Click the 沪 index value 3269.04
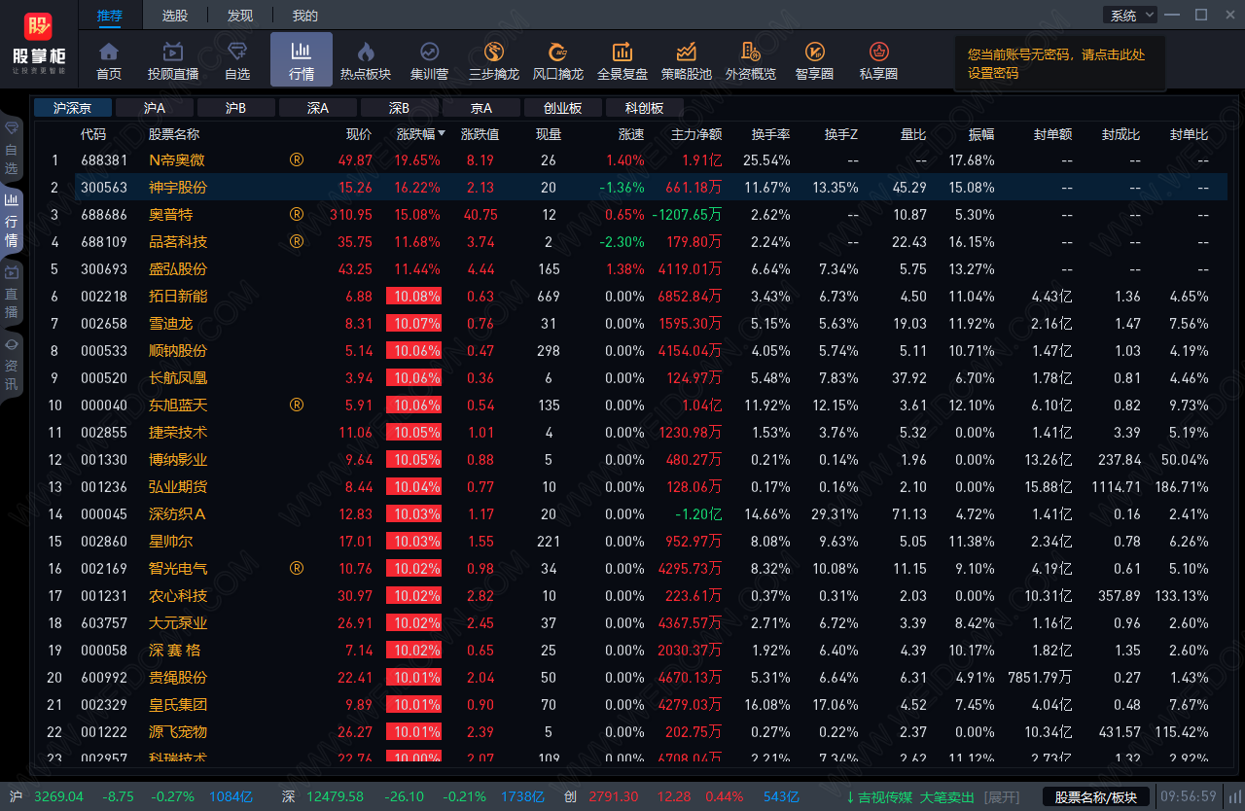 tap(59, 797)
